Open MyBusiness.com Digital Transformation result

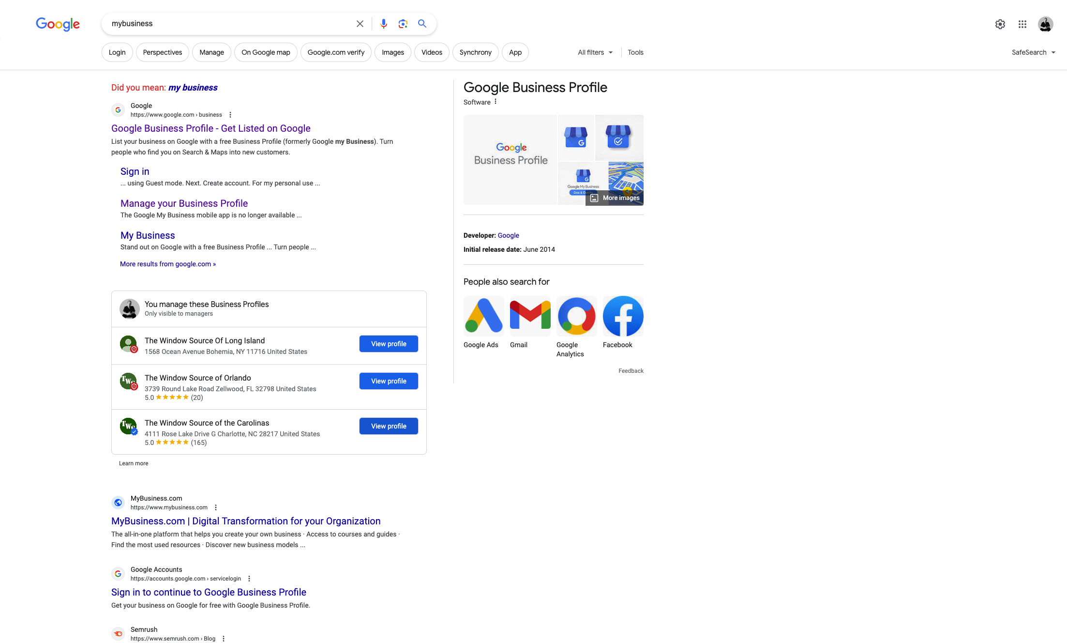point(246,521)
